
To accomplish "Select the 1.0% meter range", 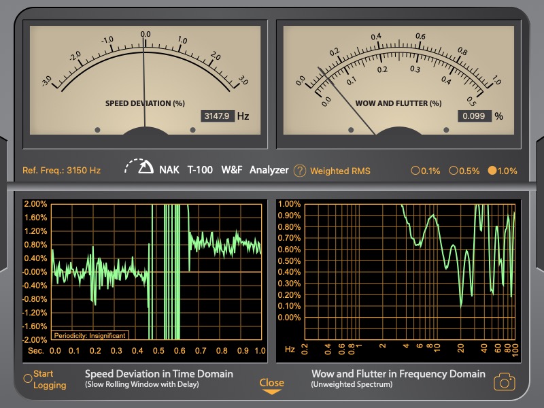I will (503, 171).
